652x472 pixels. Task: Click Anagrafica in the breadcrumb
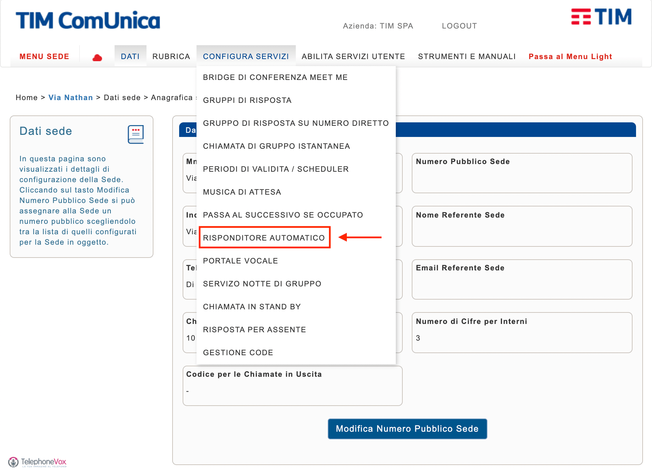pyautogui.click(x=172, y=97)
